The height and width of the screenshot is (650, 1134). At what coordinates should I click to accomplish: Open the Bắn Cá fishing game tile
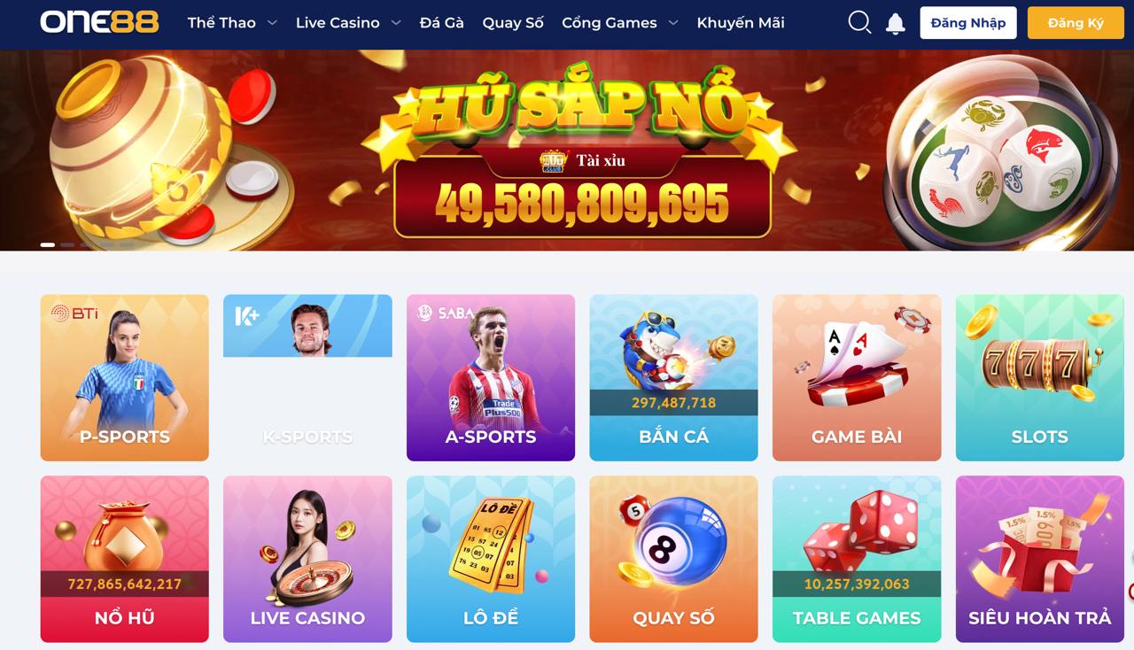(673, 378)
